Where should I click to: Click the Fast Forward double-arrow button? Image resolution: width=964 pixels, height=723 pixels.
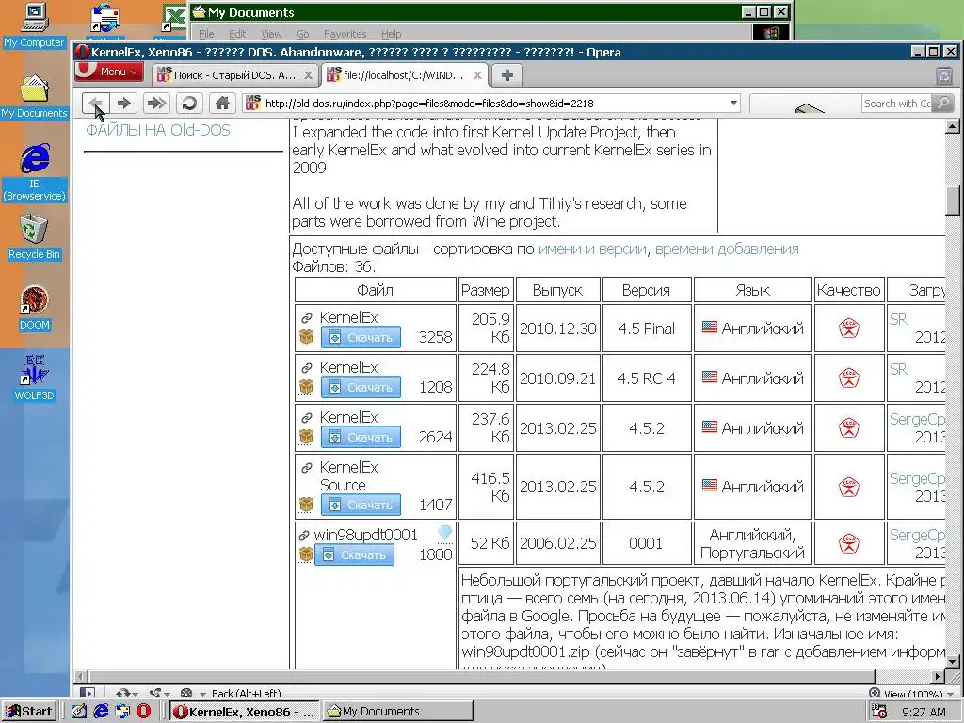click(x=157, y=104)
